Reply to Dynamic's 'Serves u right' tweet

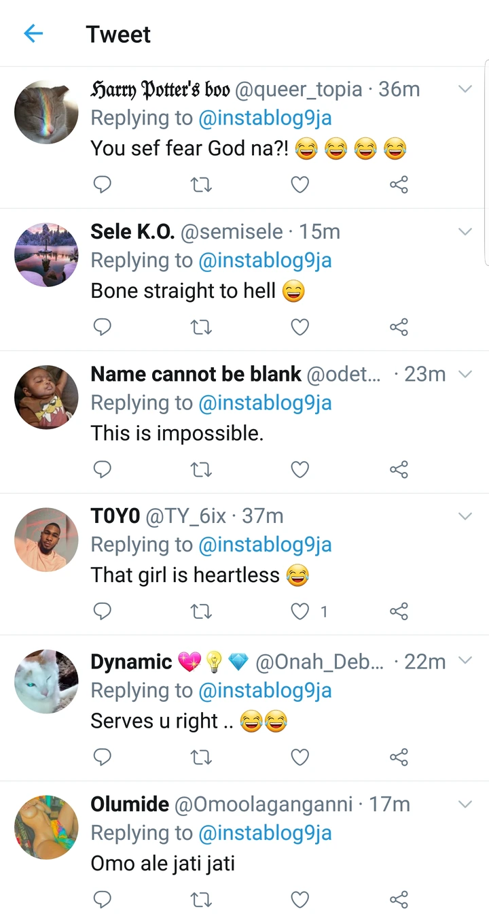(102, 757)
